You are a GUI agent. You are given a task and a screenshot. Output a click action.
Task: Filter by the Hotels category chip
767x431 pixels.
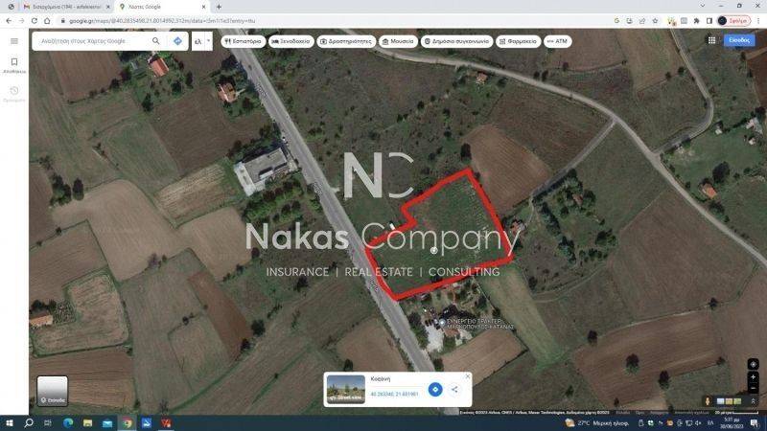[x=291, y=41]
